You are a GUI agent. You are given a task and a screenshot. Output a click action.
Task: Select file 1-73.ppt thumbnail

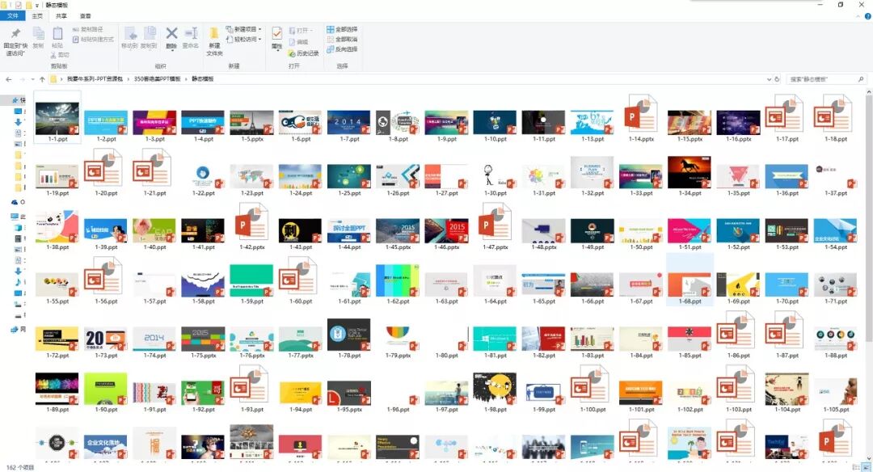point(106,339)
